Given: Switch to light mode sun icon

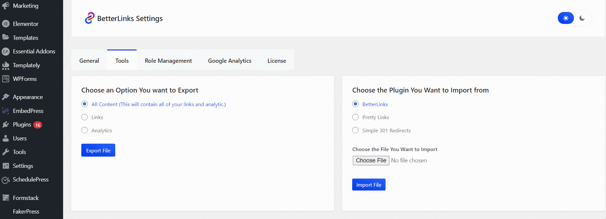Looking at the screenshot, I should pyautogui.click(x=565, y=18).
